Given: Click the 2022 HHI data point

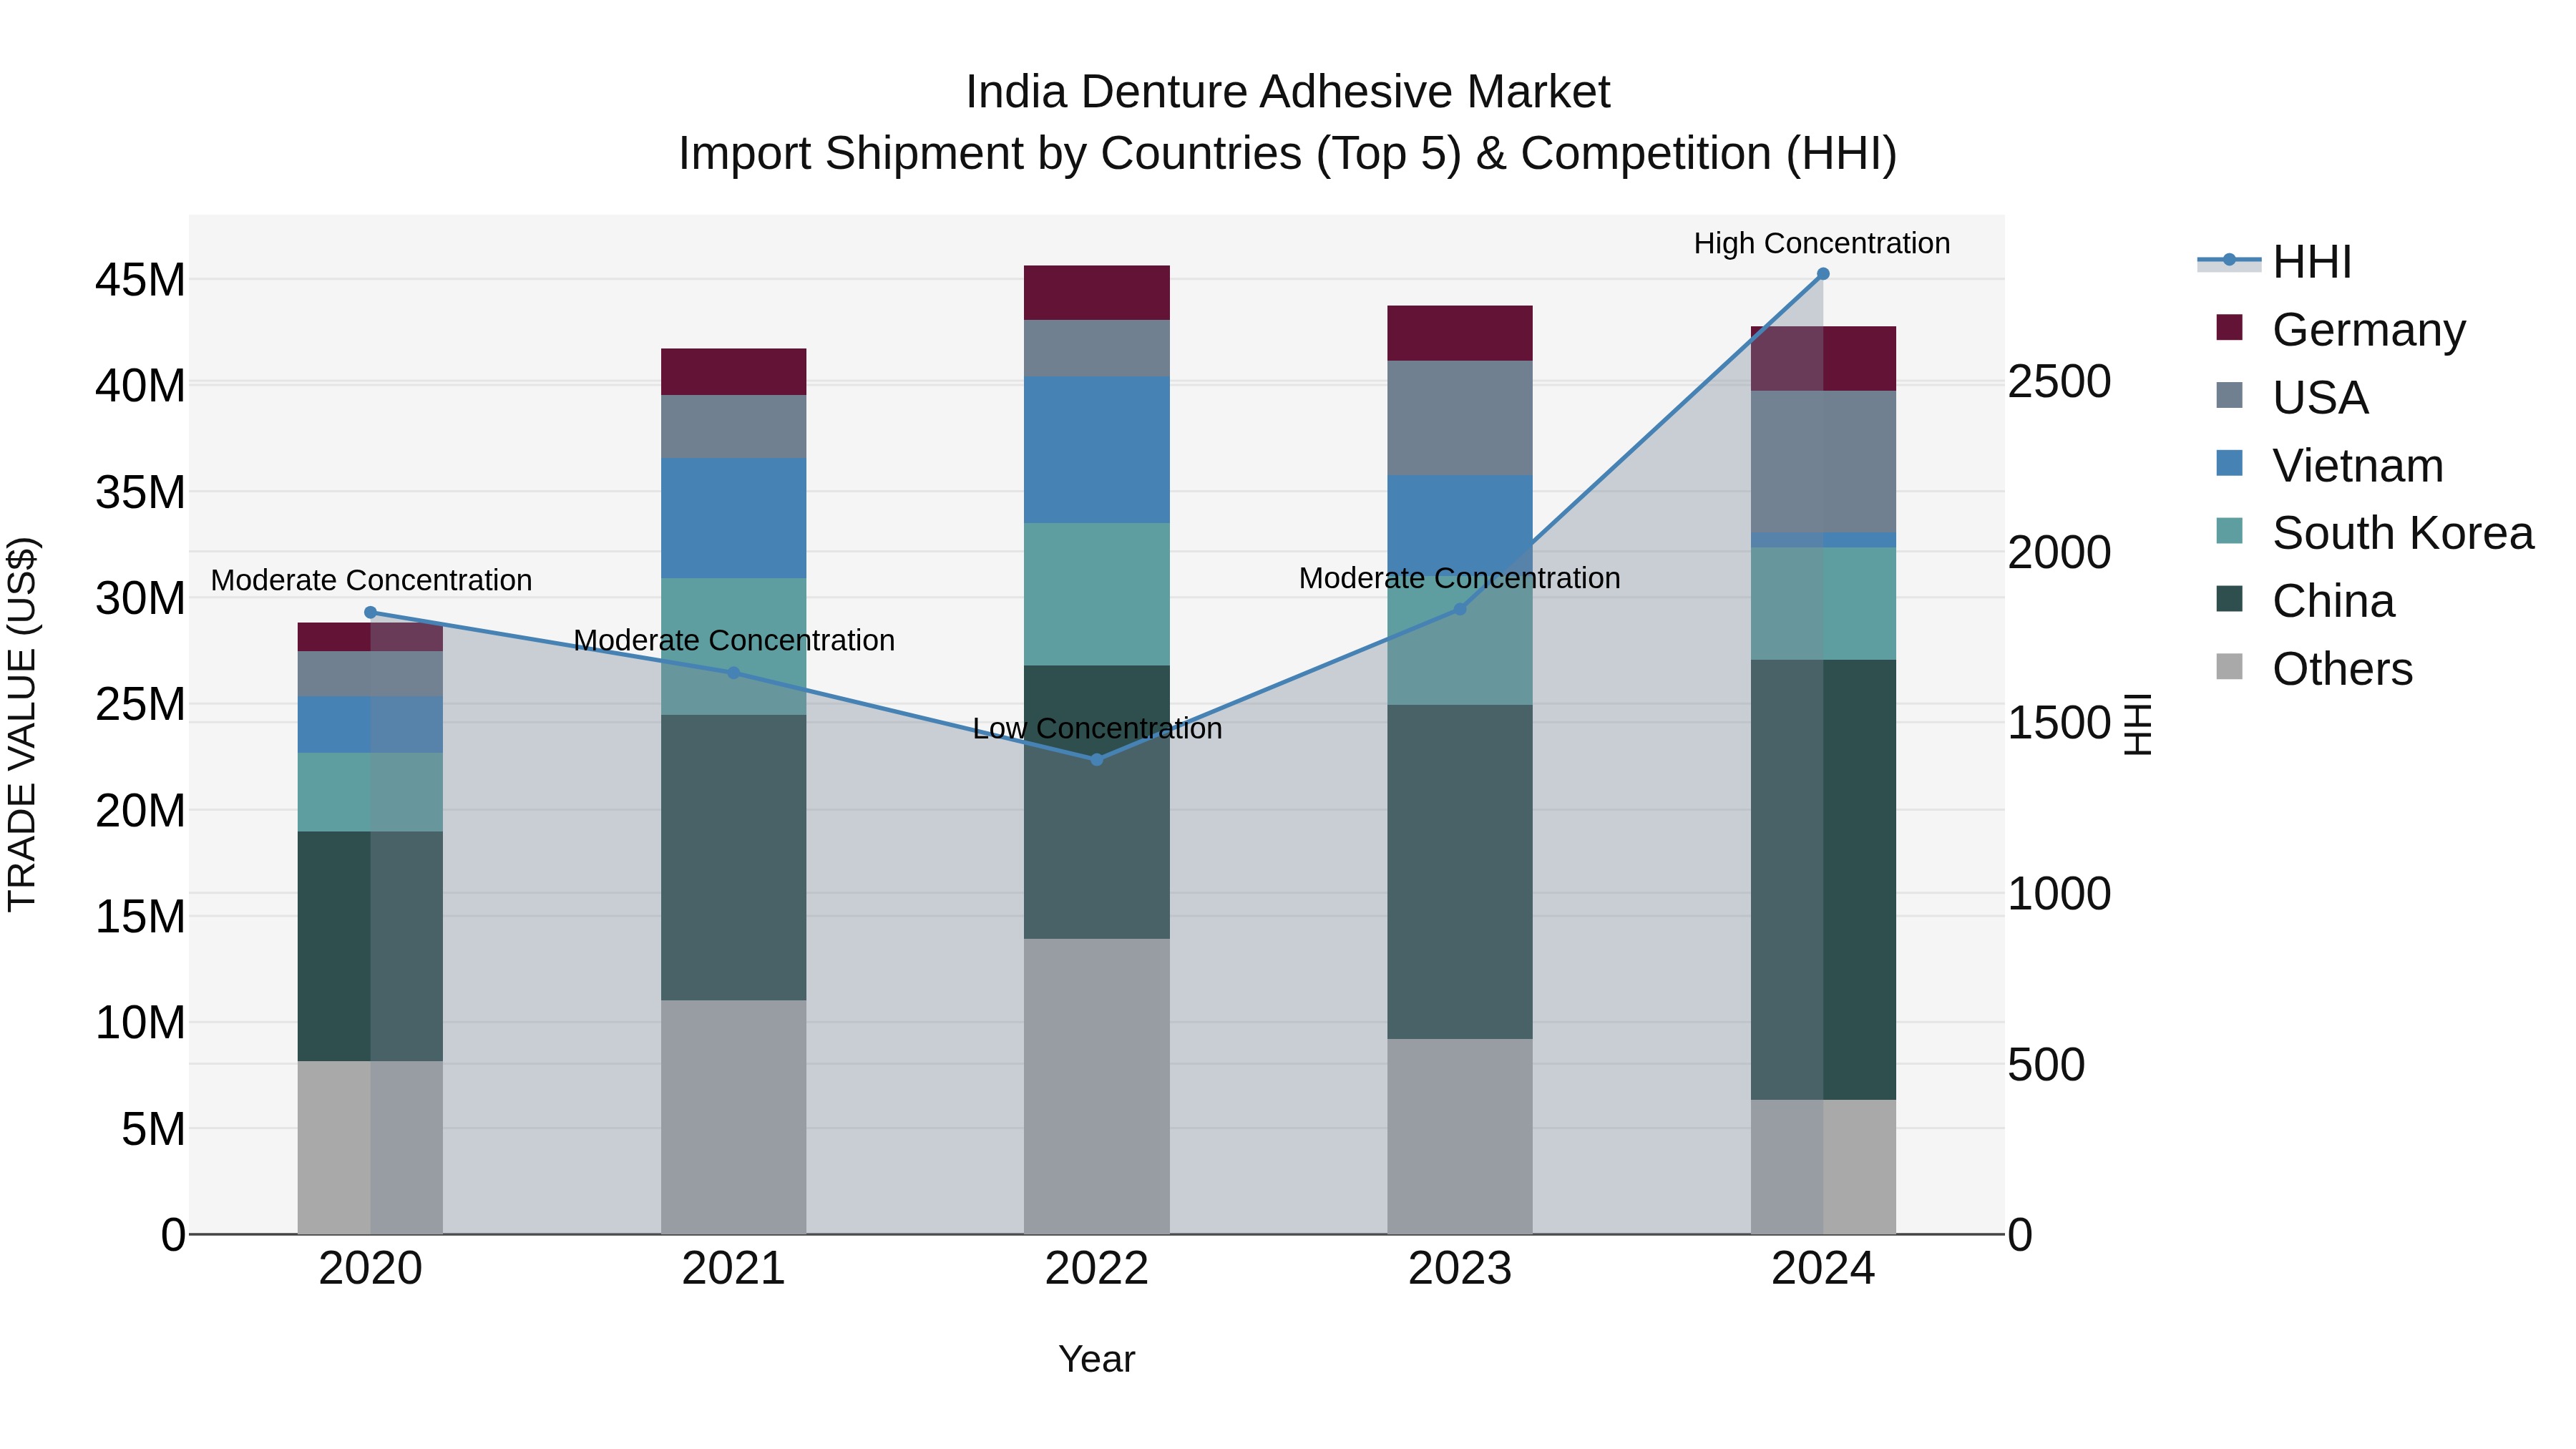Looking at the screenshot, I should (x=1097, y=759).
